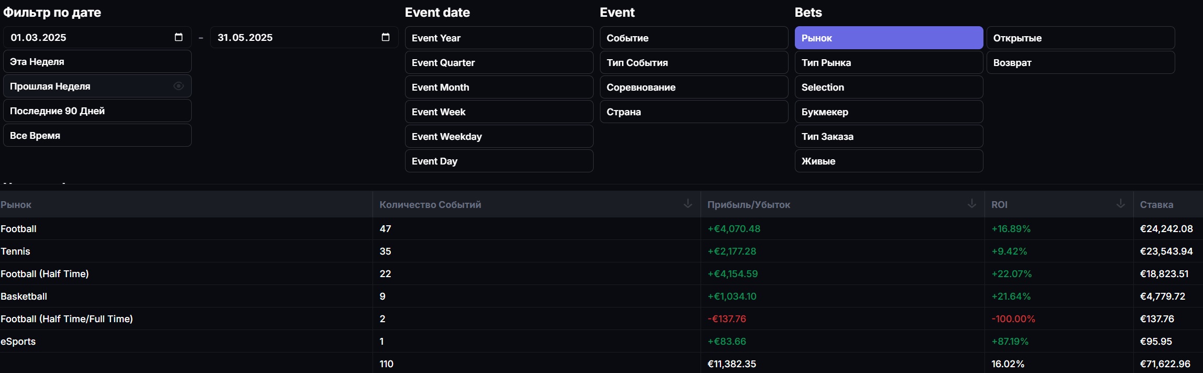1203x373 pixels.
Task: Click eye icon on Прошлая Неделя
Action: tap(179, 86)
